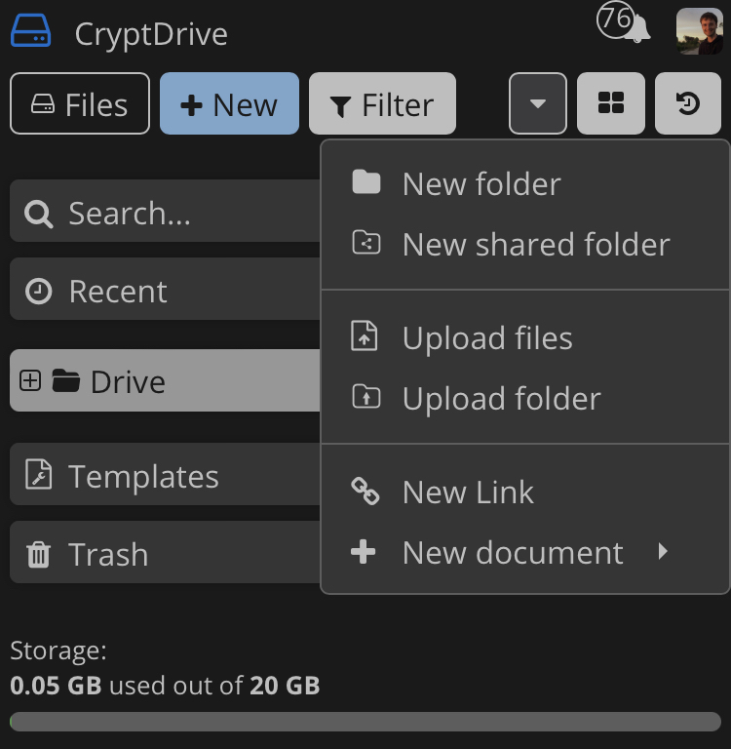This screenshot has height=749, width=731.
Task: Click the trash can icon
Action: point(38,555)
